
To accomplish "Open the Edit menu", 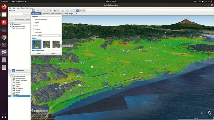I will click(x=14, y=8).
